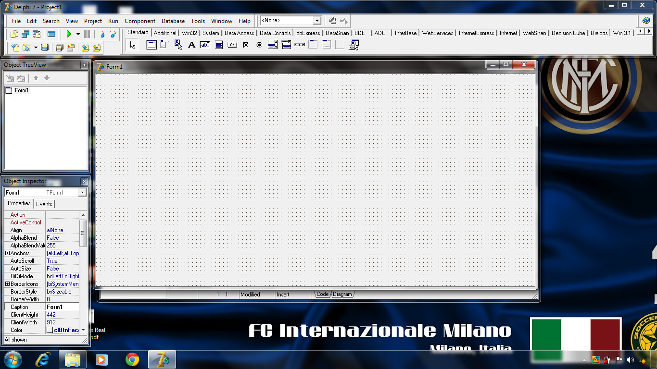Image resolution: width=657 pixels, height=369 pixels.
Task: Open Internet Explorer from the taskbar
Action: point(42,359)
